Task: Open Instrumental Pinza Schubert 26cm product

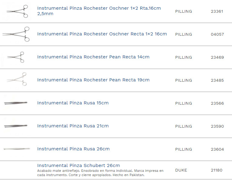Action: [78, 165]
